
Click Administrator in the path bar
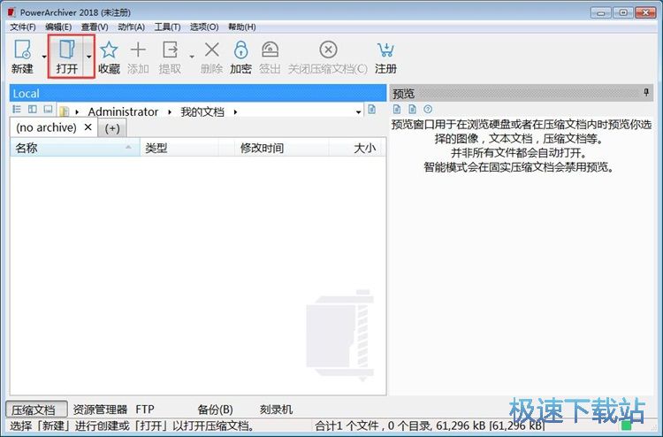(x=123, y=112)
